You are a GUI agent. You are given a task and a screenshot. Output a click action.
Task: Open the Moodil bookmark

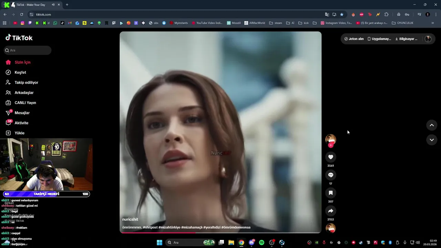point(234,23)
